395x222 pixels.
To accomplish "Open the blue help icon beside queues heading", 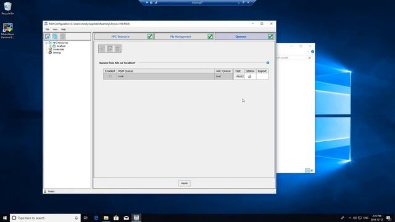I will click(268, 63).
